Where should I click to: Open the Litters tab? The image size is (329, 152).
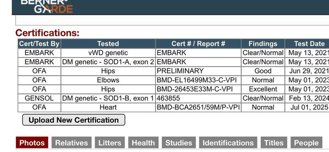point(110,143)
